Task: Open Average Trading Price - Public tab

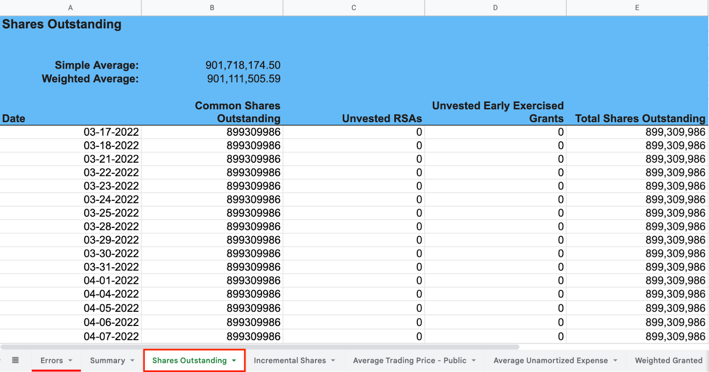Action: [x=409, y=360]
